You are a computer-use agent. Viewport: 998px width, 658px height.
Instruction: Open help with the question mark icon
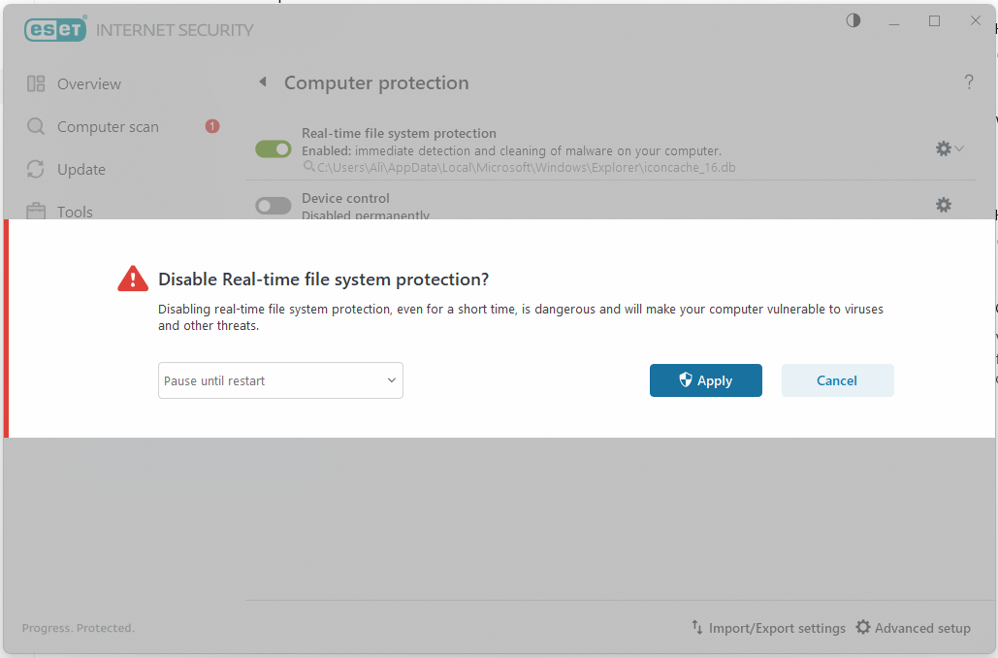pyautogui.click(x=968, y=82)
